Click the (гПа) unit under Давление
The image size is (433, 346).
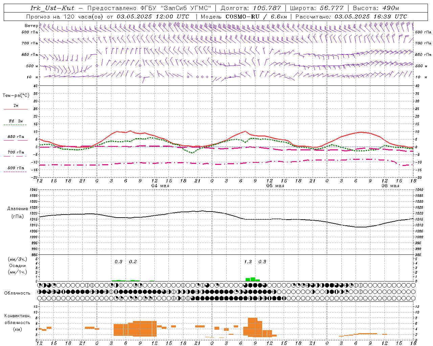tap(18, 216)
